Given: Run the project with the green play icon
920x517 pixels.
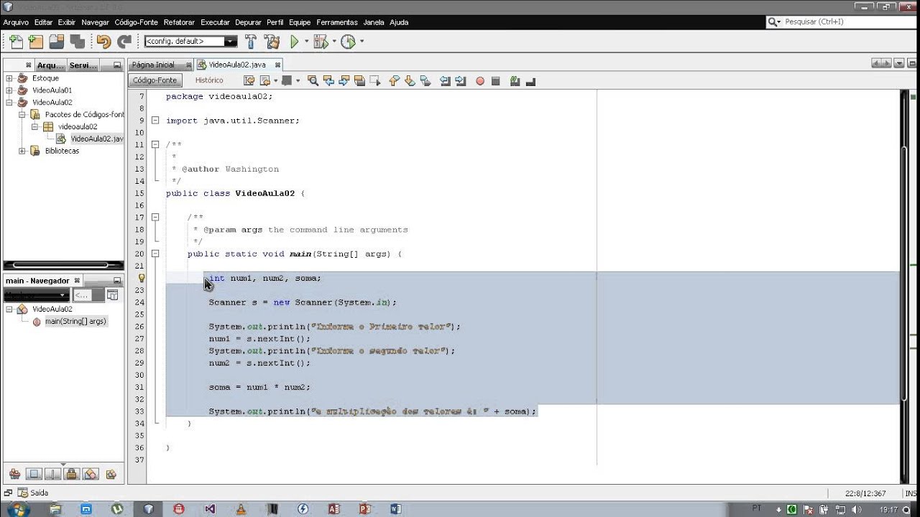Looking at the screenshot, I should (x=295, y=42).
